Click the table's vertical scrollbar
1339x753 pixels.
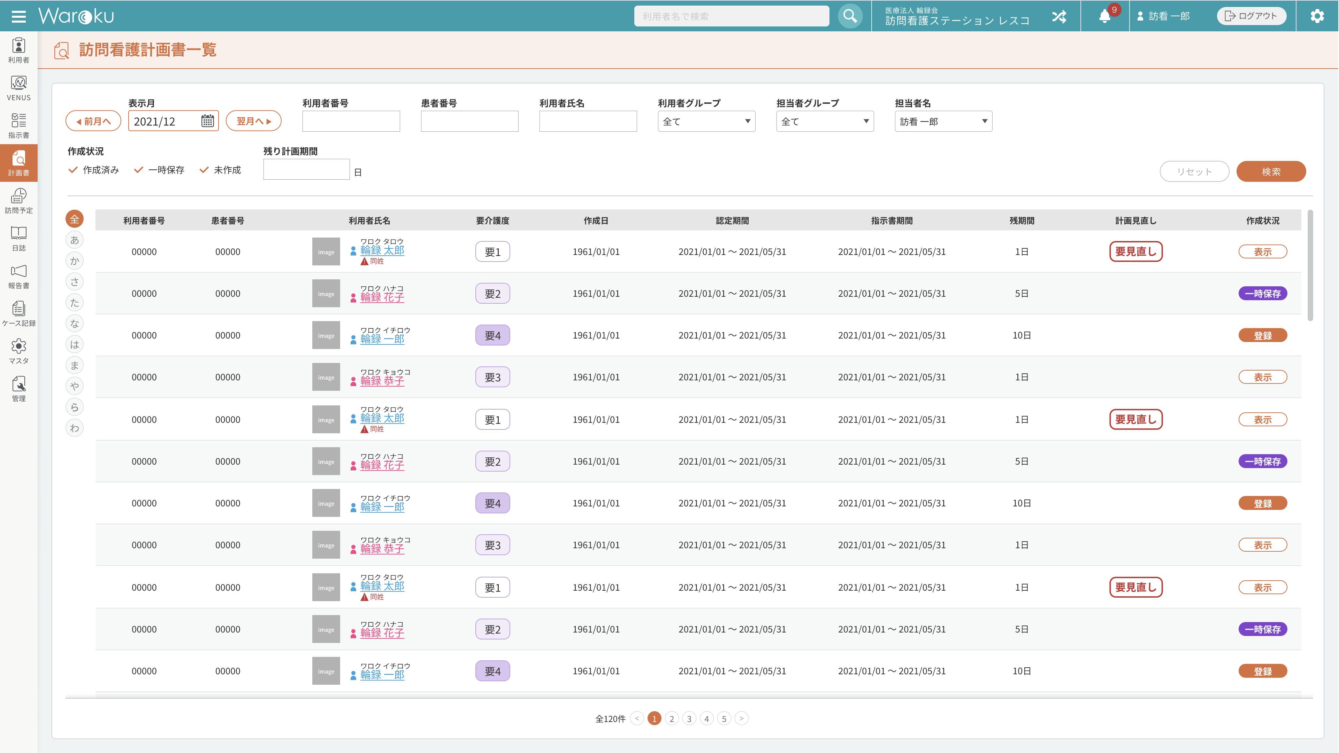1310,266
